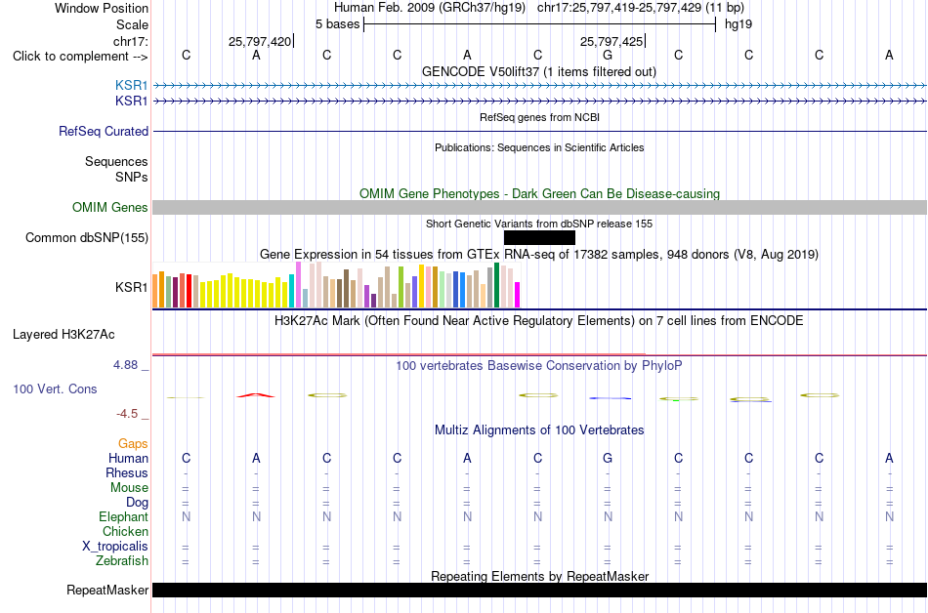The height and width of the screenshot is (613, 928).
Task: Click the Gaps row label
Action: (x=133, y=443)
